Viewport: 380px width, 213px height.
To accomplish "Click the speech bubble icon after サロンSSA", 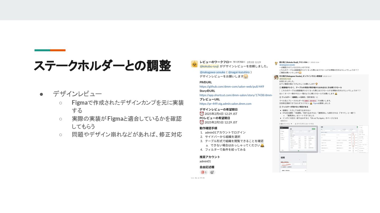I will point(309,62).
